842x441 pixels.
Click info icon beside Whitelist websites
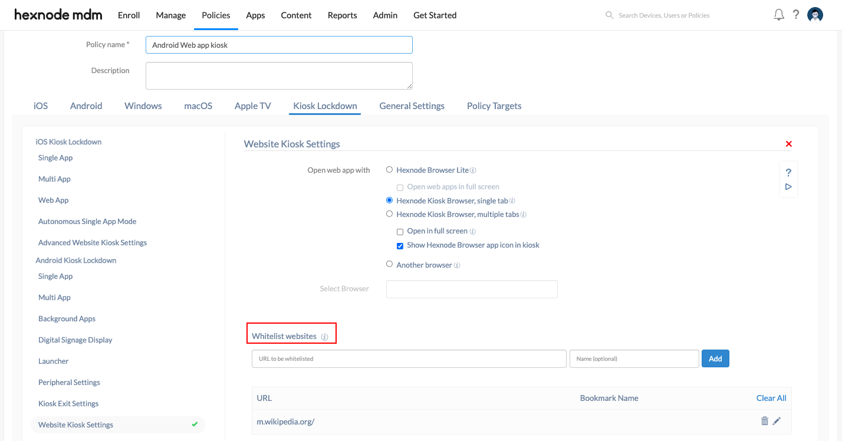(324, 337)
